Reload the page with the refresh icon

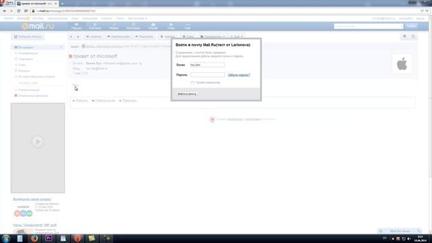point(19,11)
